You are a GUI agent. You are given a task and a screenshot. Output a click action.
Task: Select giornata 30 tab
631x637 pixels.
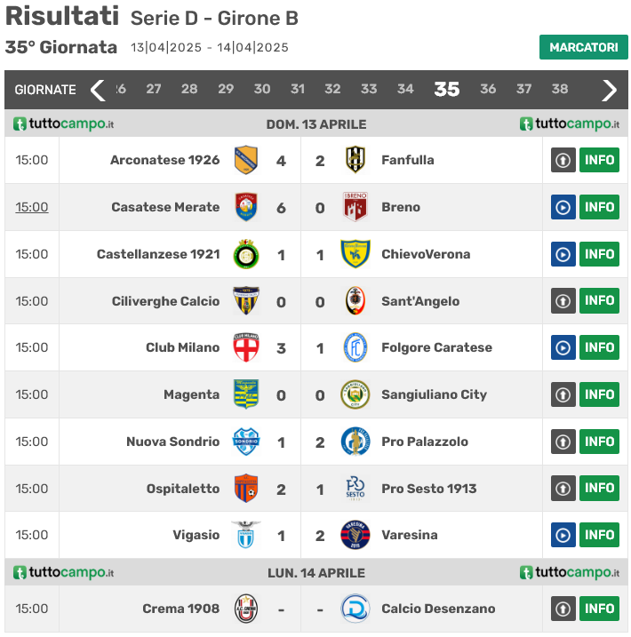pos(262,90)
